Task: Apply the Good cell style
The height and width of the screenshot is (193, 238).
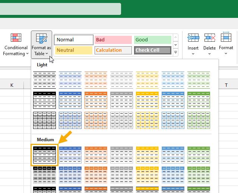Action: point(153,40)
